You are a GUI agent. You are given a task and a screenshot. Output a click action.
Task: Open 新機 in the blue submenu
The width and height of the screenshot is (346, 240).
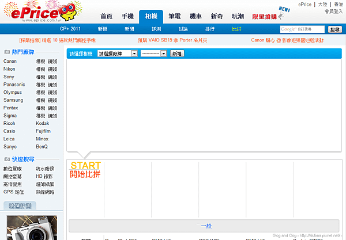click(103, 29)
